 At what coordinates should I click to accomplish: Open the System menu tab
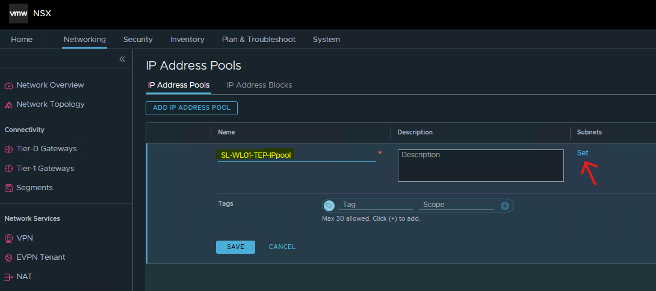pyautogui.click(x=326, y=40)
